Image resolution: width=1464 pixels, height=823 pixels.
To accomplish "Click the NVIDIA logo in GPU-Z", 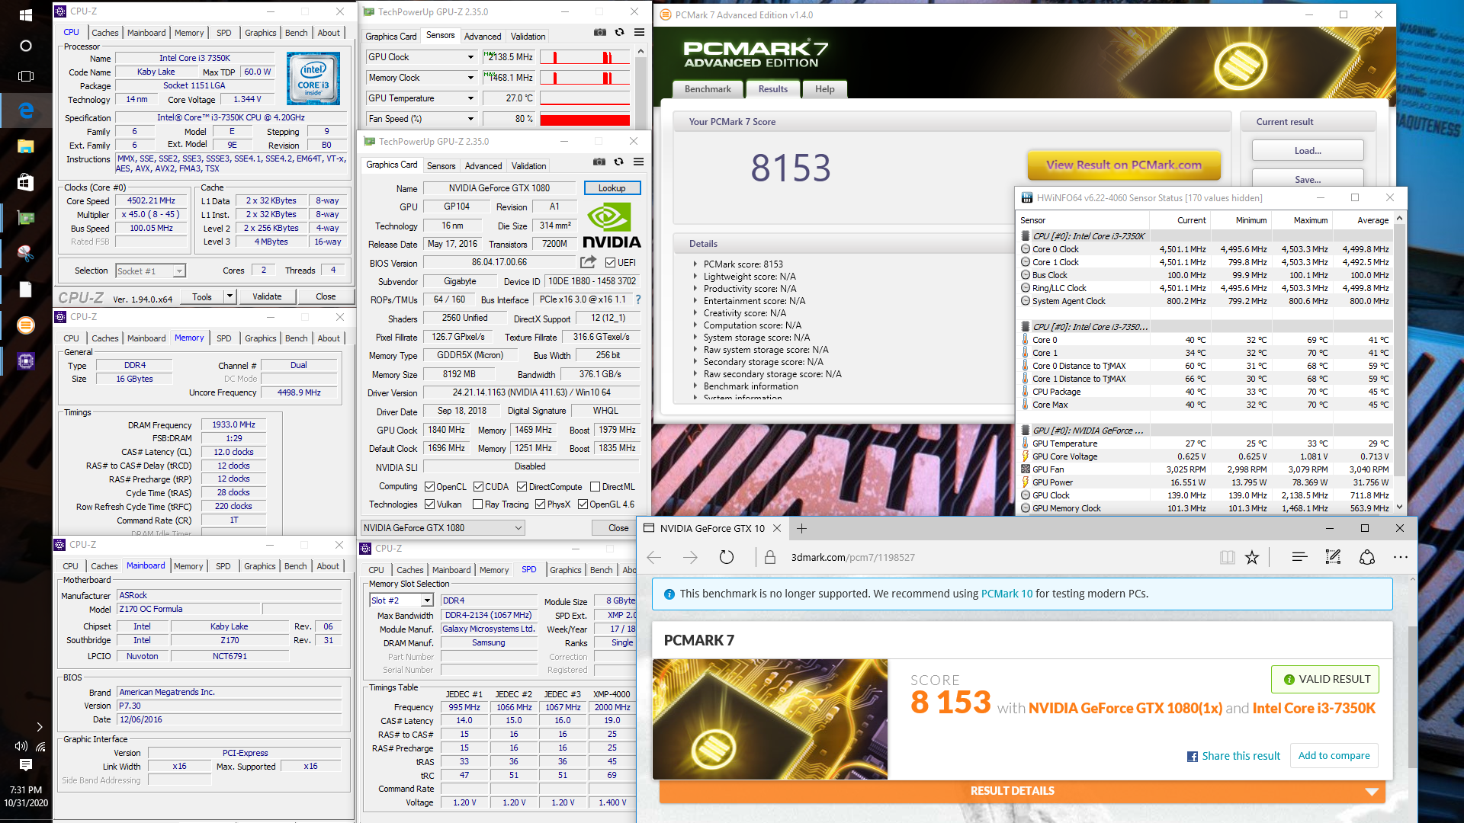I will click(x=612, y=226).
